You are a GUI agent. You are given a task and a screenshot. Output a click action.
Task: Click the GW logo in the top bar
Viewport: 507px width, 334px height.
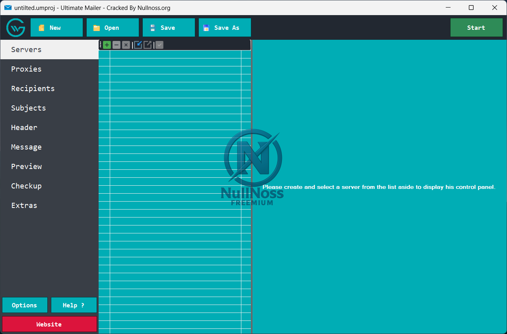[x=16, y=27]
